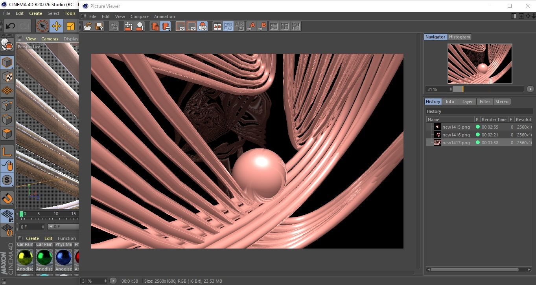This screenshot has width=536, height=285.
Task: Select the Polygons mode cube icon
Action: (x=7, y=134)
